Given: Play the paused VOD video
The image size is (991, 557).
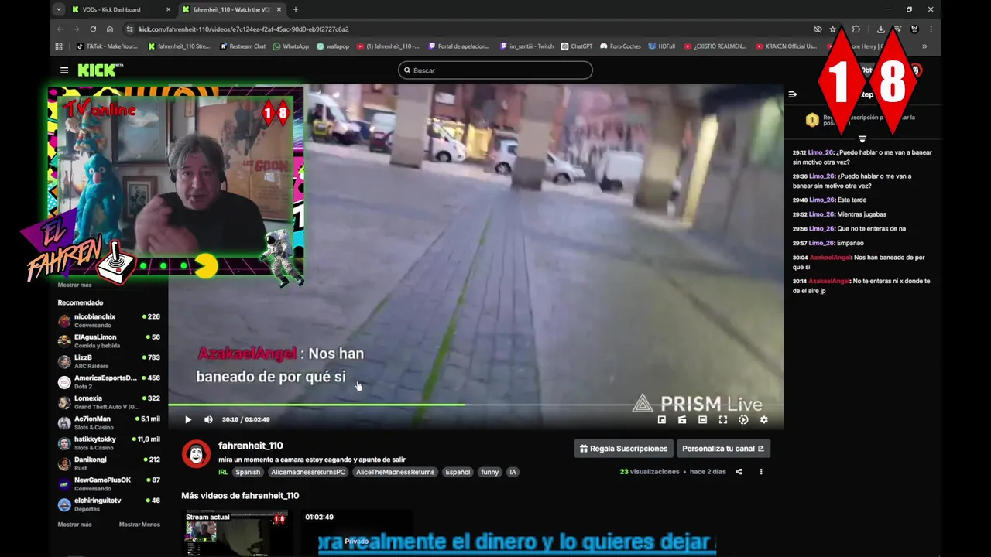Looking at the screenshot, I should pos(188,419).
